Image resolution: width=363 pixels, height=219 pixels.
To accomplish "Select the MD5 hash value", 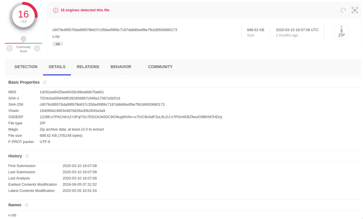I will tap(72, 92).
